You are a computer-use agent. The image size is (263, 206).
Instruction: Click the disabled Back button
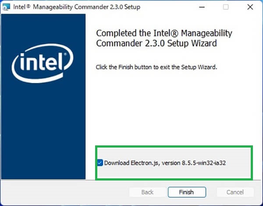tap(147, 192)
